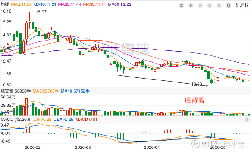The width and height of the screenshot is (252, 152).
Task: Shift chart right with right arrow icon
Action: 219,5
